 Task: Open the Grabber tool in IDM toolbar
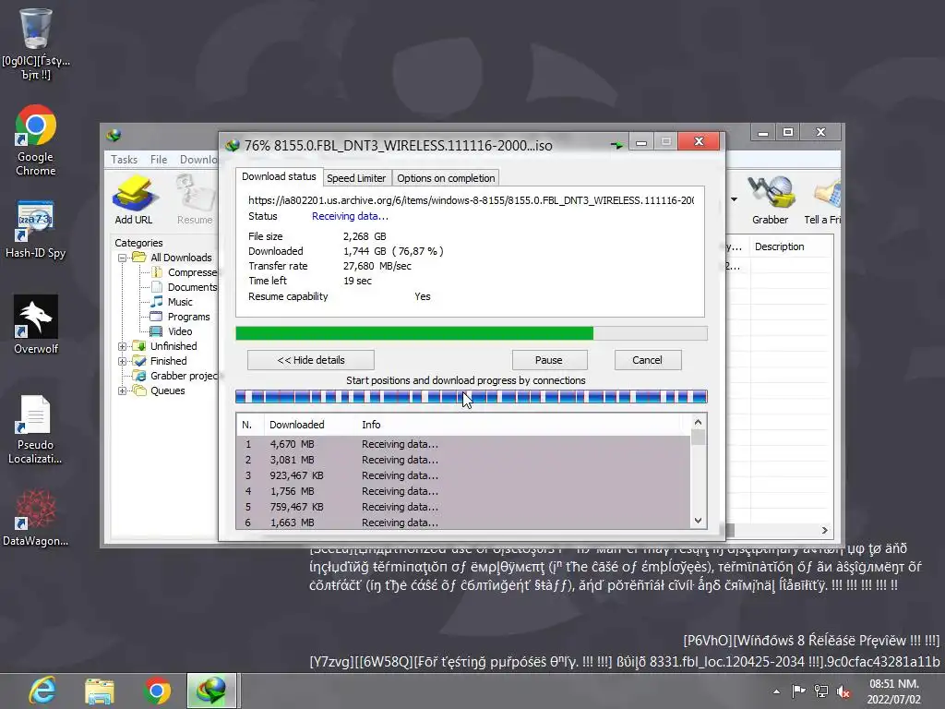coord(770,200)
